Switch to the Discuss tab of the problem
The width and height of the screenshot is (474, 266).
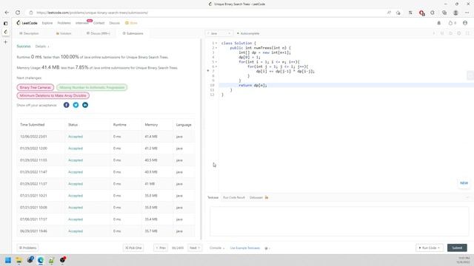pyautogui.click(x=99, y=33)
